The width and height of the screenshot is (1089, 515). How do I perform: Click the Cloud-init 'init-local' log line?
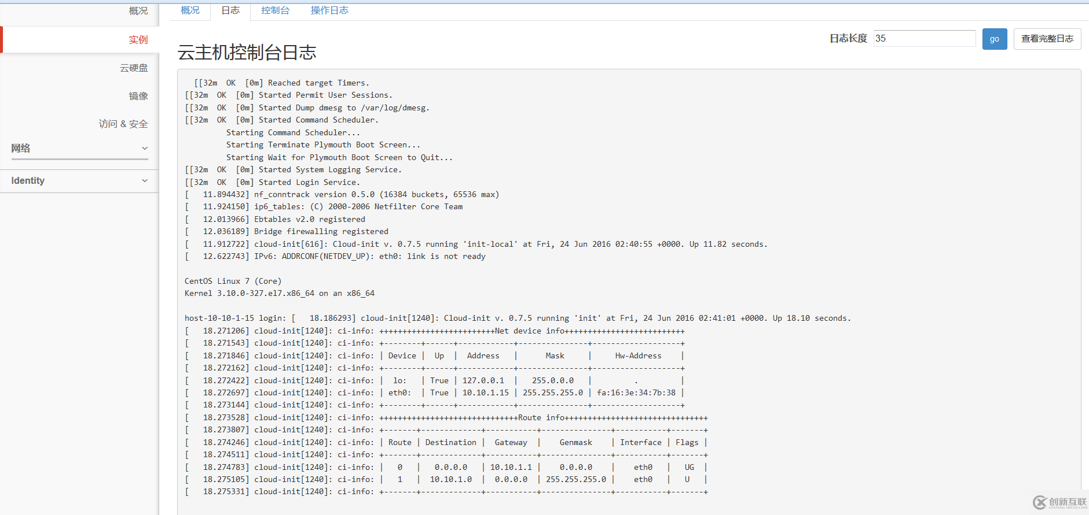click(x=476, y=244)
